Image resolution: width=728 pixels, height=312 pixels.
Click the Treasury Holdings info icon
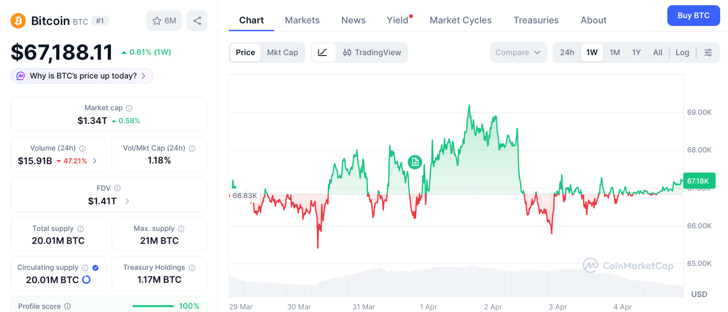tap(192, 268)
